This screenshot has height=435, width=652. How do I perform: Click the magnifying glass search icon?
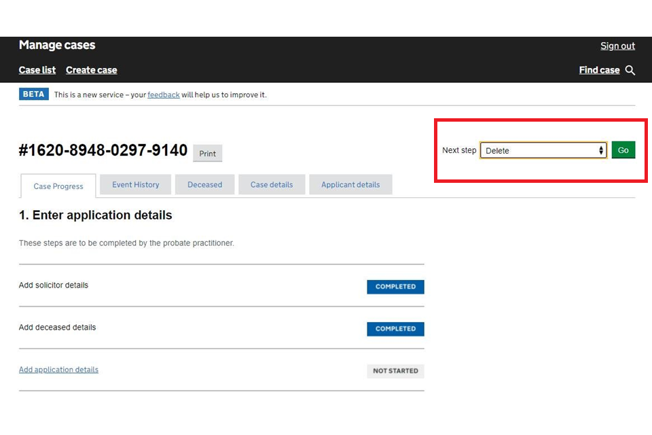tap(630, 70)
